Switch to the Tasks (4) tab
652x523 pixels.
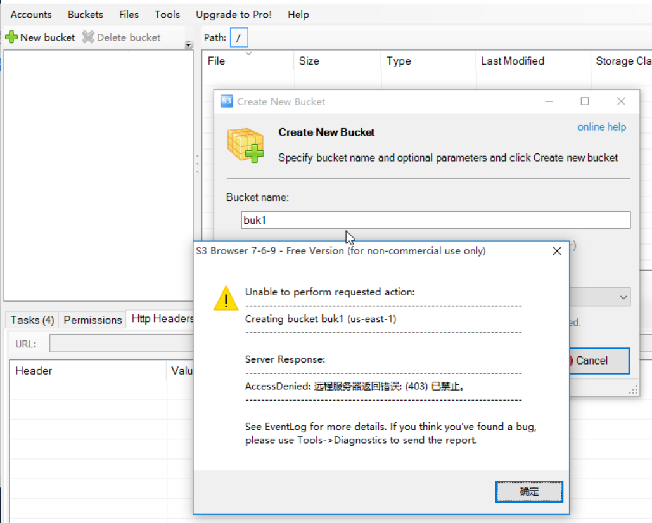click(32, 320)
